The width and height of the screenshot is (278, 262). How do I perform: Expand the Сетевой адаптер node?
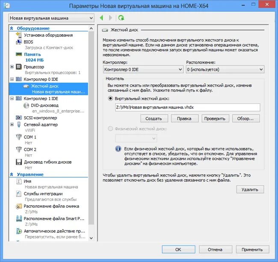[12, 124]
